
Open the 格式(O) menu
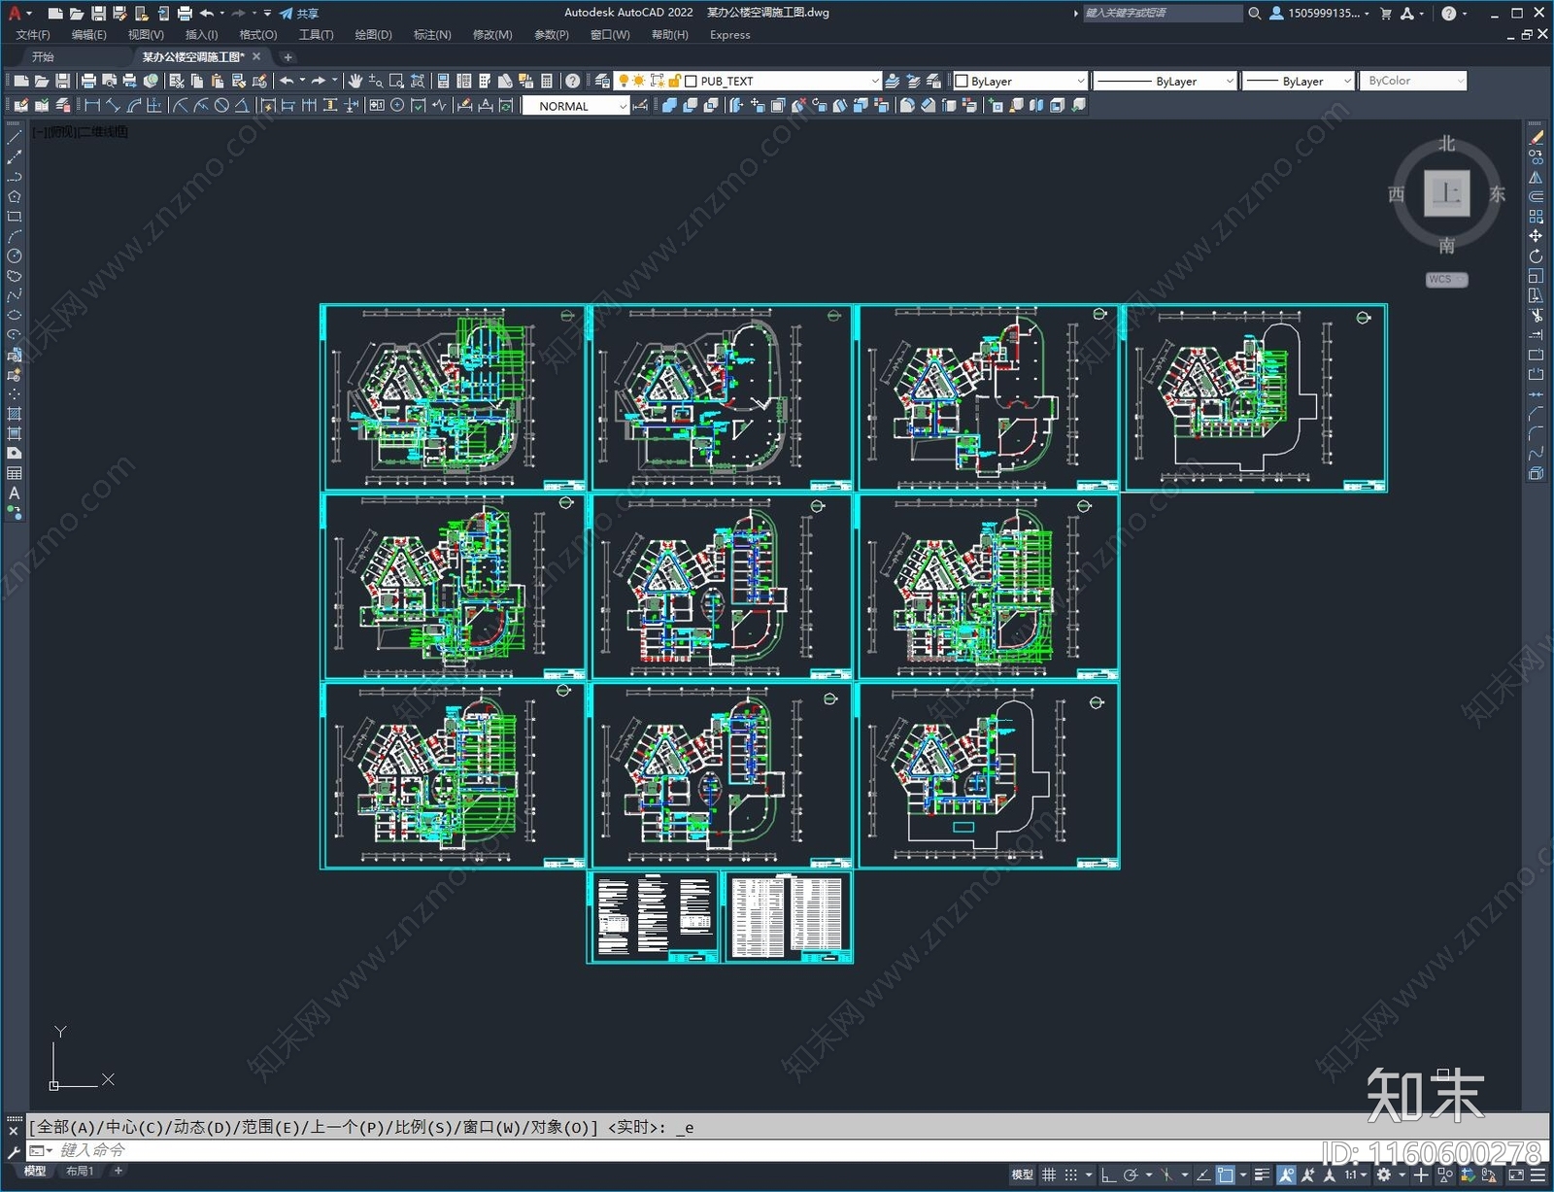(257, 35)
